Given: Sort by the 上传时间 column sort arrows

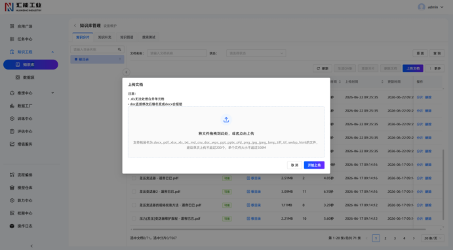Looking at the screenshot, I should tap(382, 82).
